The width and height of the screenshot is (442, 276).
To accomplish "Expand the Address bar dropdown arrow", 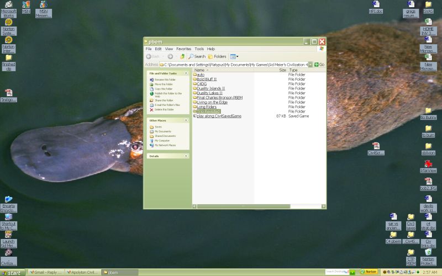I will 310,65.
